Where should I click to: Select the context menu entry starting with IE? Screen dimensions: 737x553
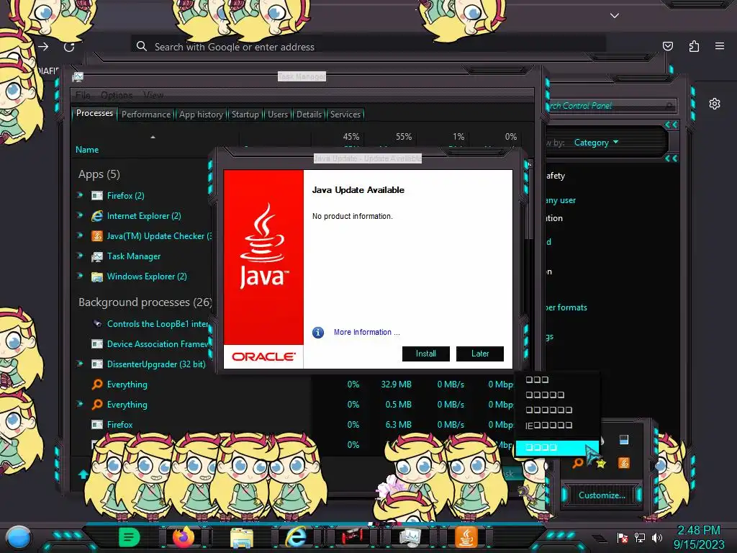tap(558, 426)
